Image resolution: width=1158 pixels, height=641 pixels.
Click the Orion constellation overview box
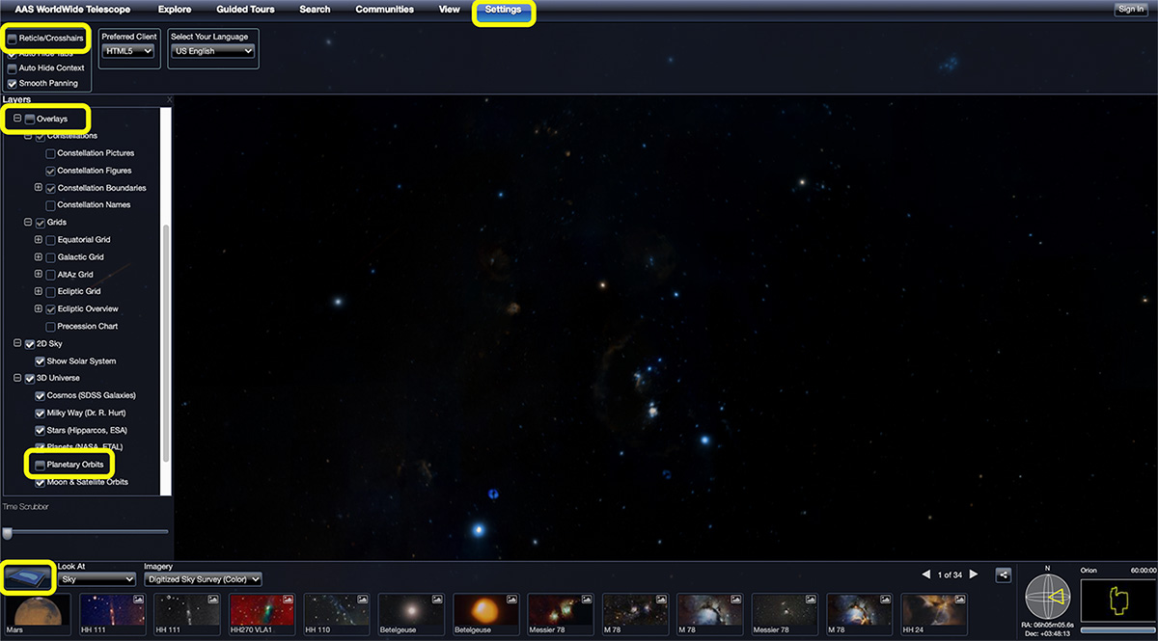point(1117,600)
